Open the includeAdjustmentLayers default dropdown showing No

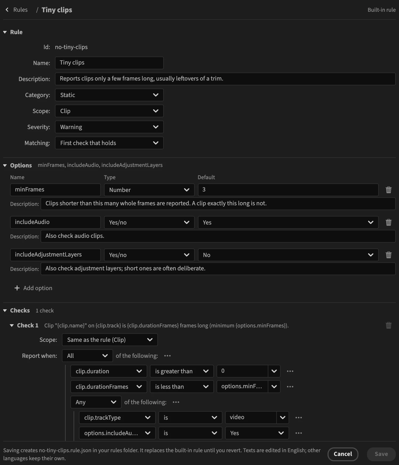288,255
